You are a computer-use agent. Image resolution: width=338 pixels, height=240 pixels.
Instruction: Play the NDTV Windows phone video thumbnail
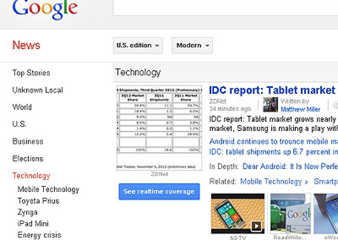(238, 213)
